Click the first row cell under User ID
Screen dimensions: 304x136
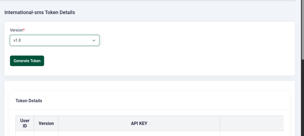(25, 134)
